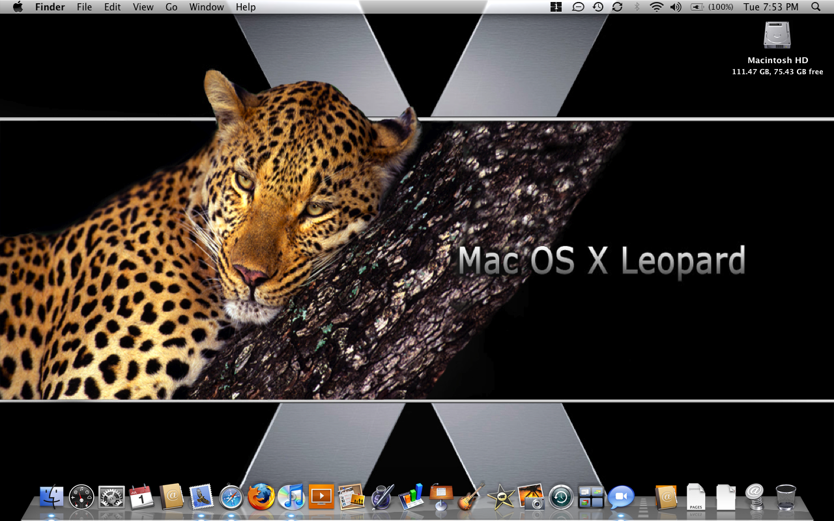Launch Spaces grid icon in Dock
Viewport: 834px width, 521px height.
click(591, 497)
